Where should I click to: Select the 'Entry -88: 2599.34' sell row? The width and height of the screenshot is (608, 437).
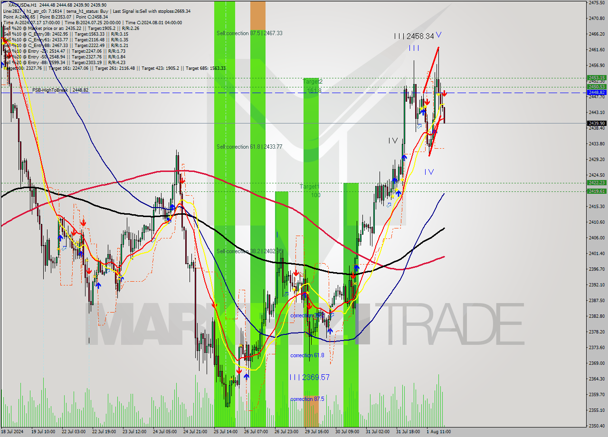pos(64,62)
